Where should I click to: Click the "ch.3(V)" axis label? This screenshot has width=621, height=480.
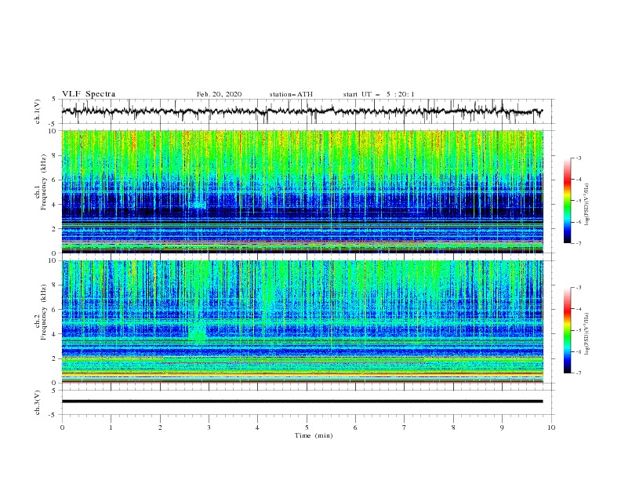[x=37, y=402]
